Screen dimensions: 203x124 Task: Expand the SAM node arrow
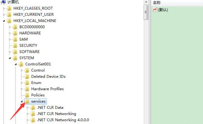pos(10,39)
